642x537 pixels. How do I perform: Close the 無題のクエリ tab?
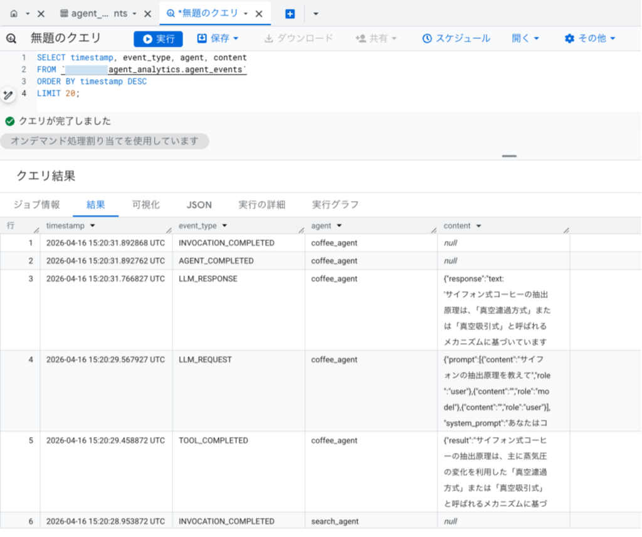click(x=259, y=14)
